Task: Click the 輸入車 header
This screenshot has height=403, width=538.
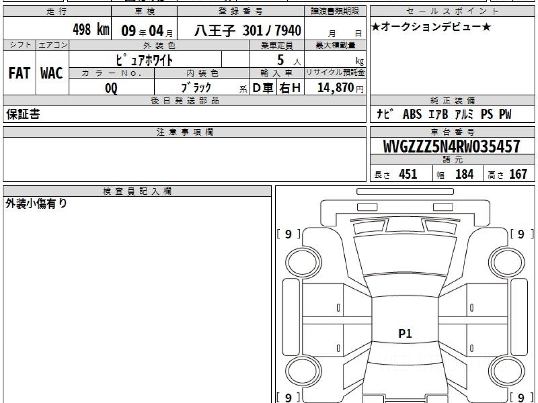Action: point(277,73)
